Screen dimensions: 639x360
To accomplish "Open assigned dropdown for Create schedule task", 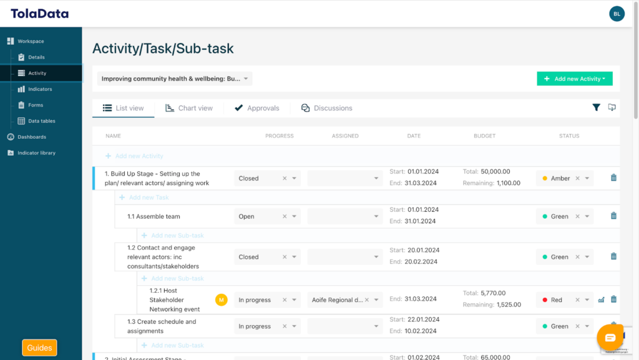I will (376, 326).
